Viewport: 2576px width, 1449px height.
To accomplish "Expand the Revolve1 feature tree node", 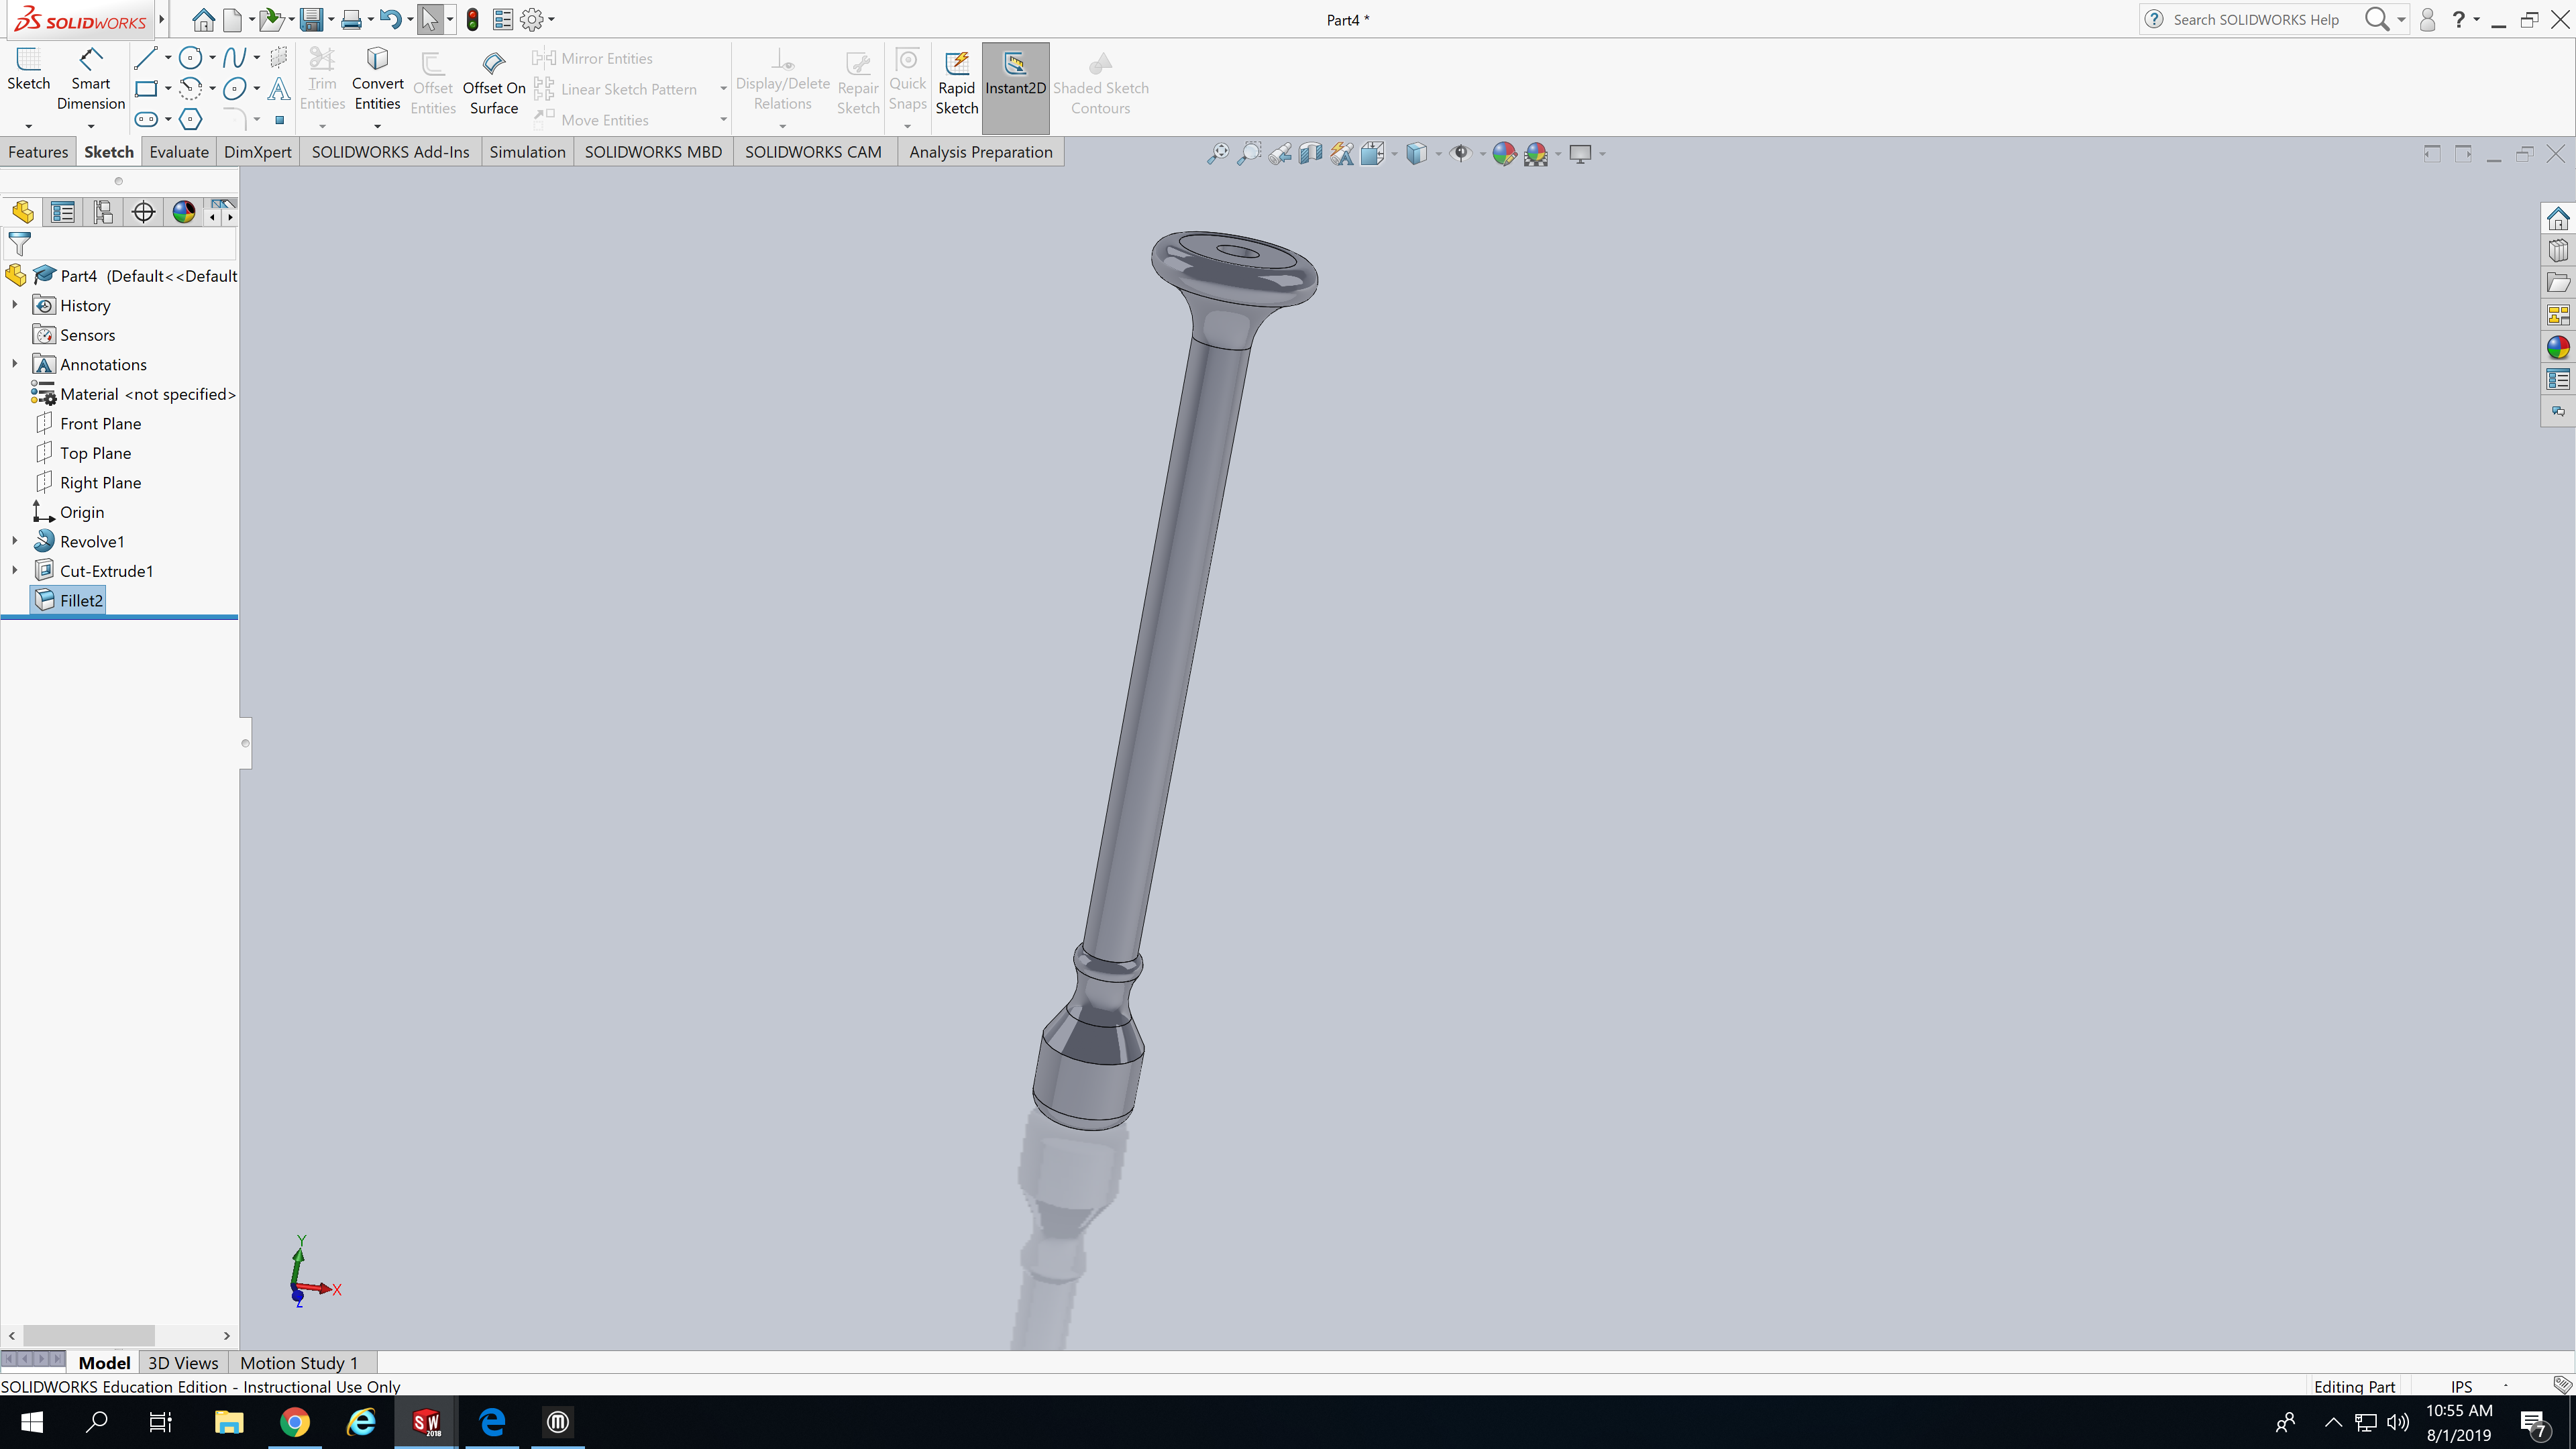I will [15, 541].
